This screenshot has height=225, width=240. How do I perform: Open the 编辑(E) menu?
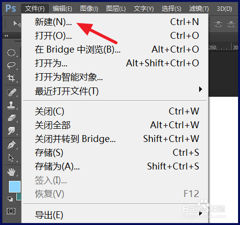pos(62,8)
